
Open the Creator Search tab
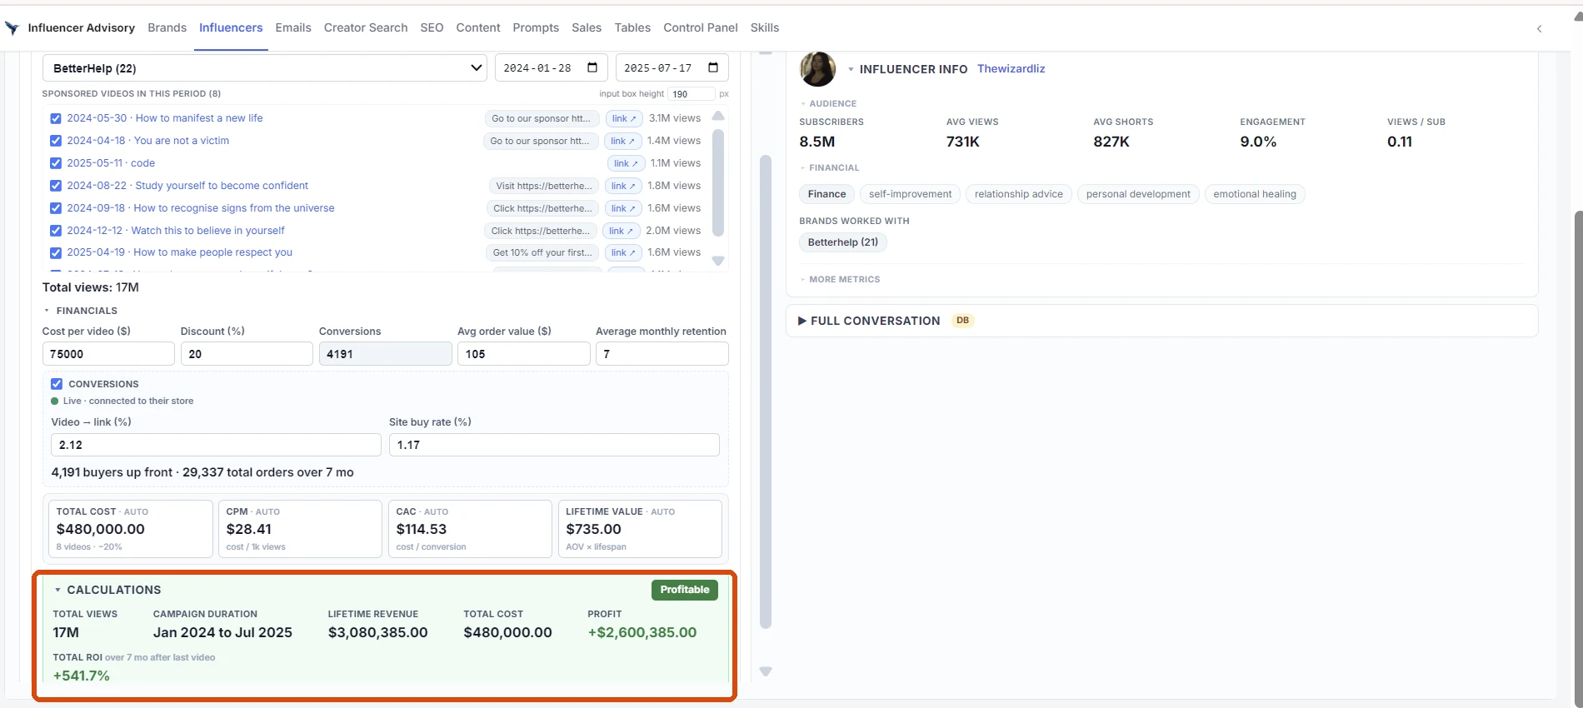click(366, 27)
